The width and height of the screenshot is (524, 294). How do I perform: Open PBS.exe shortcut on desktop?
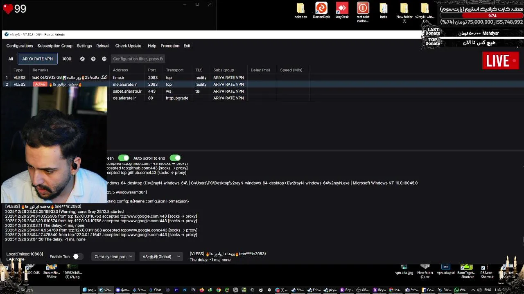click(487, 271)
